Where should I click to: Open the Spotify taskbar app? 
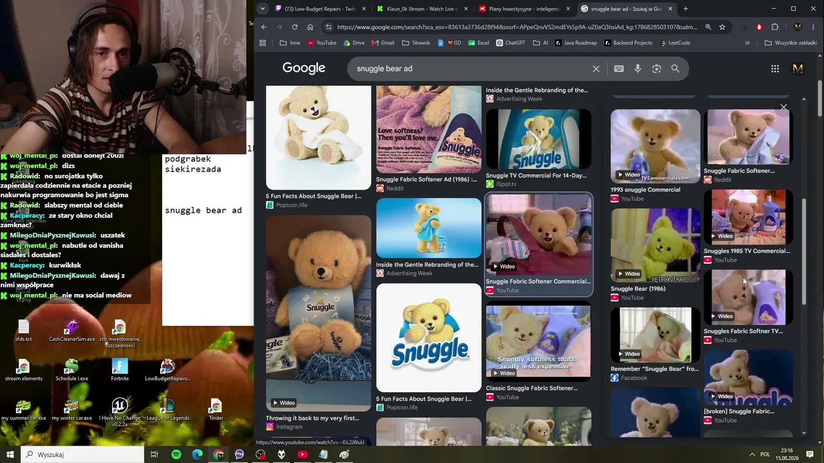pyautogui.click(x=176, y=455)
